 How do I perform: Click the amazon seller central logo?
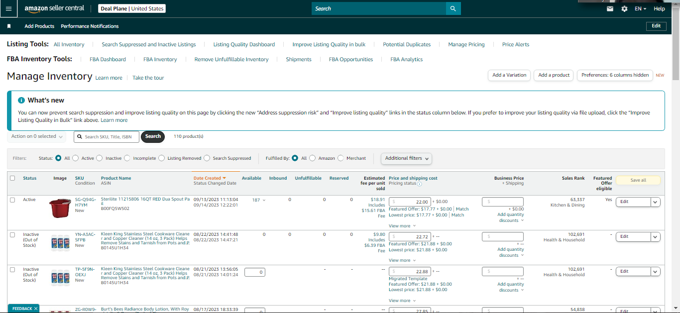pyautogui.click(x=54, y=8)
